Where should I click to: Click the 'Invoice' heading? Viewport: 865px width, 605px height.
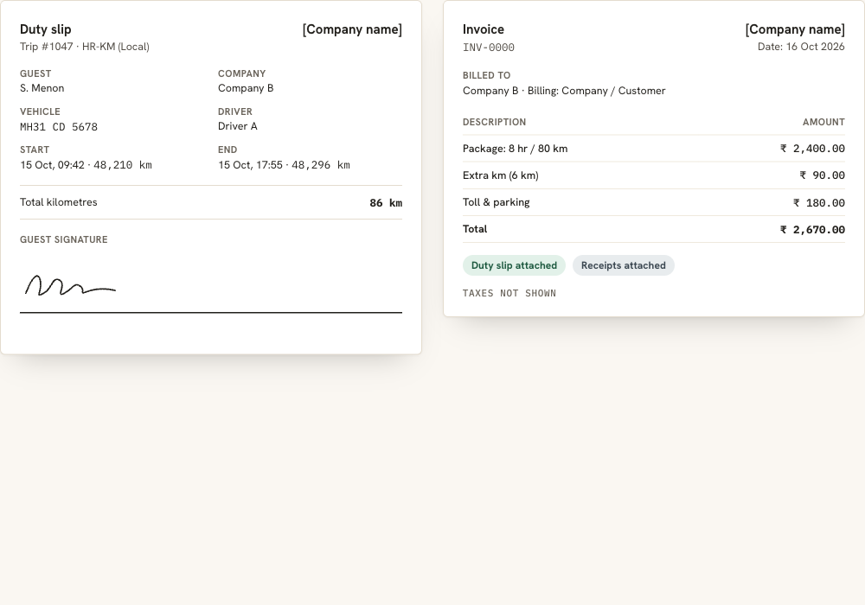tap(484, 29)
